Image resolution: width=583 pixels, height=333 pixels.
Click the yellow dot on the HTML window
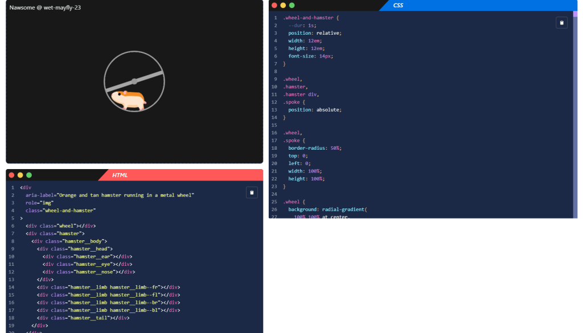20,175
